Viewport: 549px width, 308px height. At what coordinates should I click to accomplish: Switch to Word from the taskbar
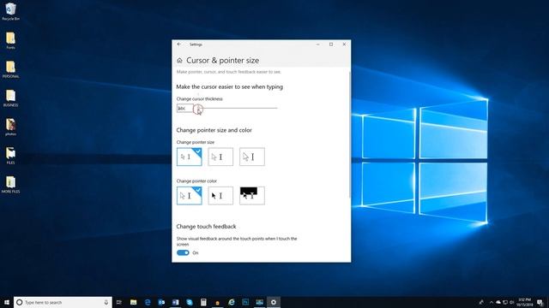[175, 302]
